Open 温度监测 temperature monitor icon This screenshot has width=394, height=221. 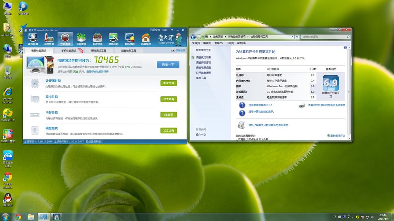click(49, 39)
